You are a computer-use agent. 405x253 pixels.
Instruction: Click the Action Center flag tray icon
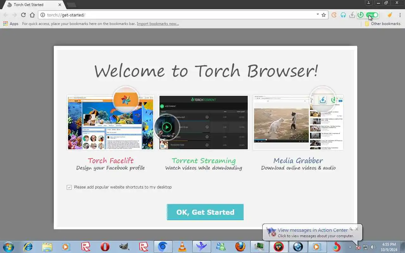click(x=358, y=247)
